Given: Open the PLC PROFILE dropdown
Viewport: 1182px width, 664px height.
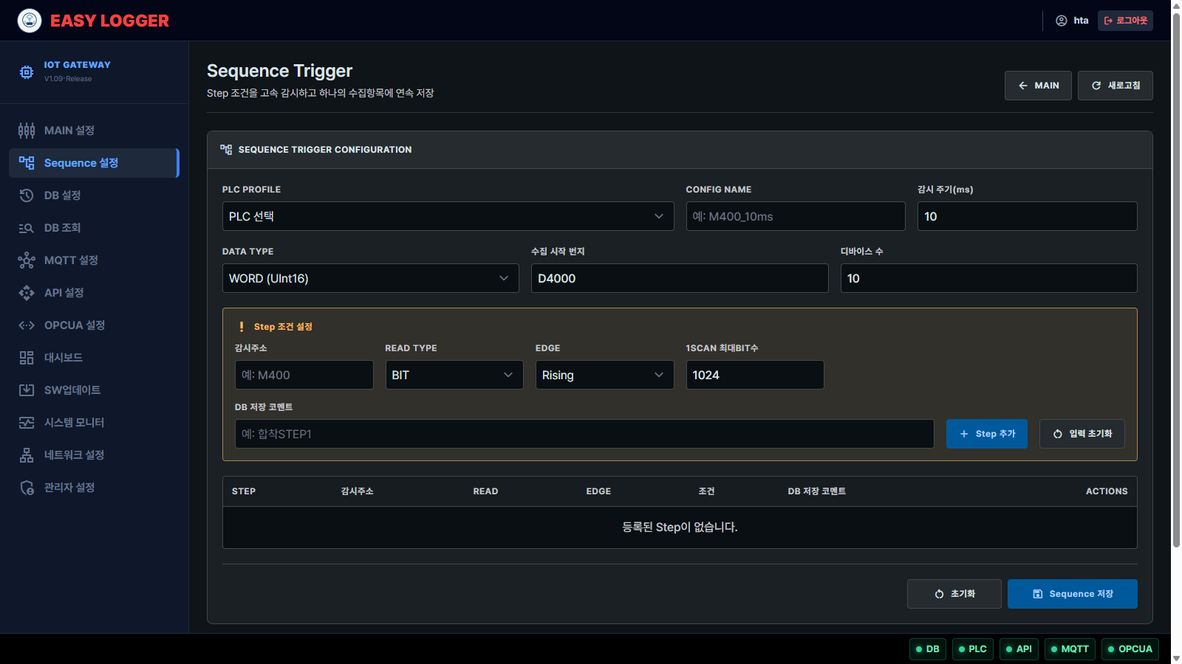Looking at the screenshot, I should pyautogui.click(x=448, y=216).
